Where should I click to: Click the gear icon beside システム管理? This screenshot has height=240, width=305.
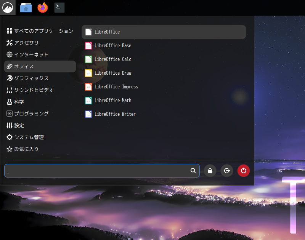click(9, 137)
